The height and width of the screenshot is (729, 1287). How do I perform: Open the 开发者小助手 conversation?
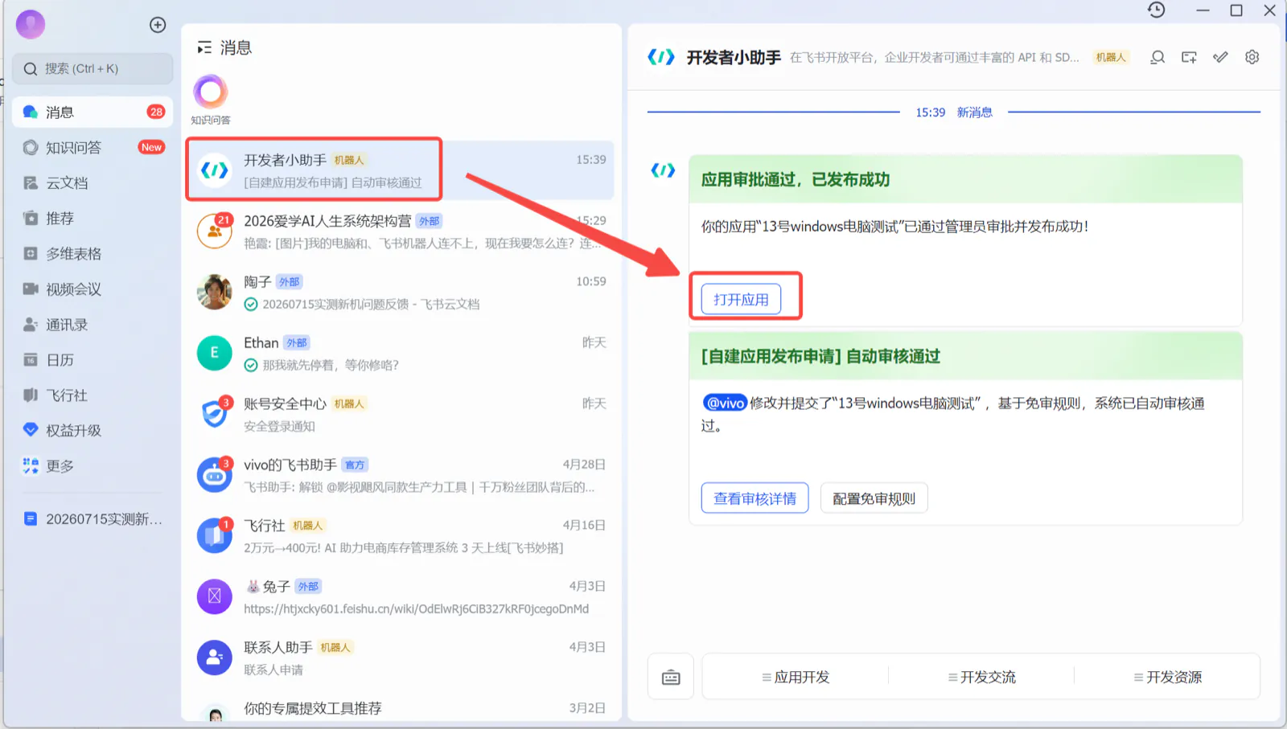(x=401, y=170)
